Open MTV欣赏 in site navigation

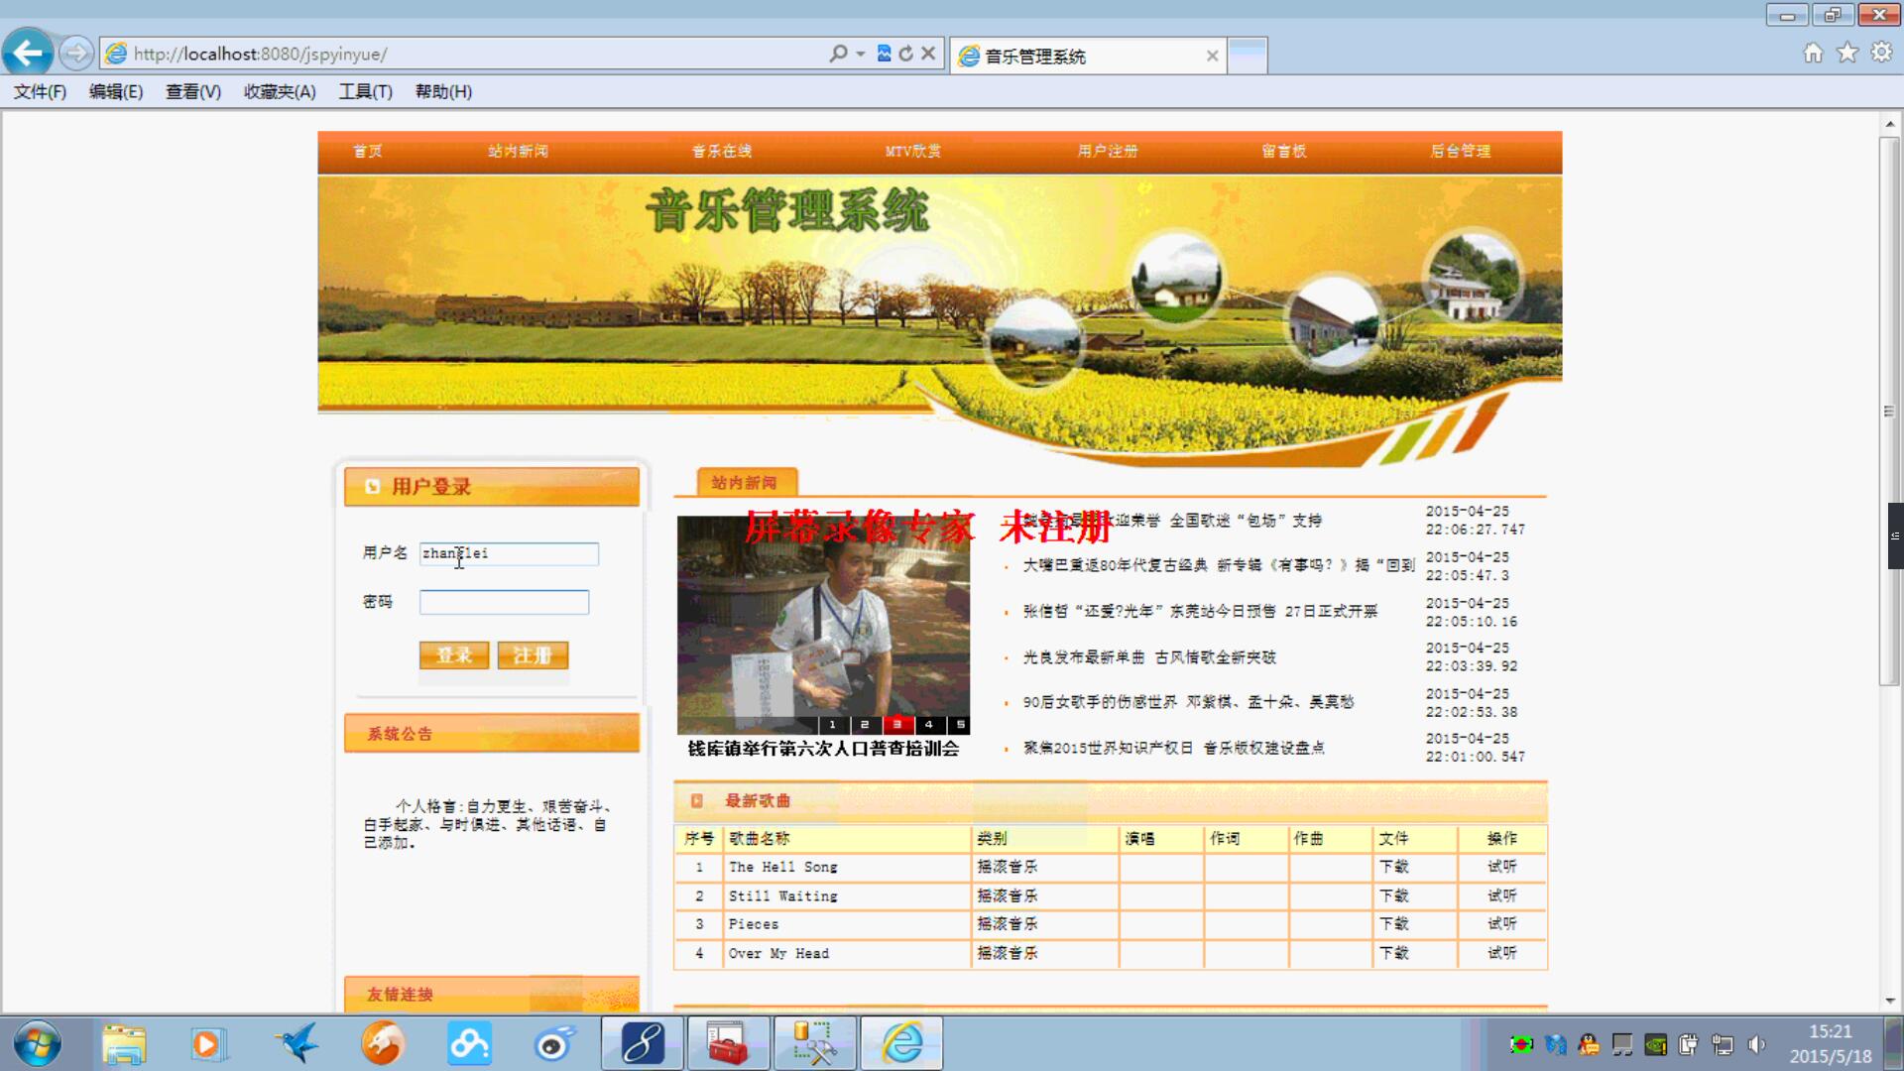(913, 151)
